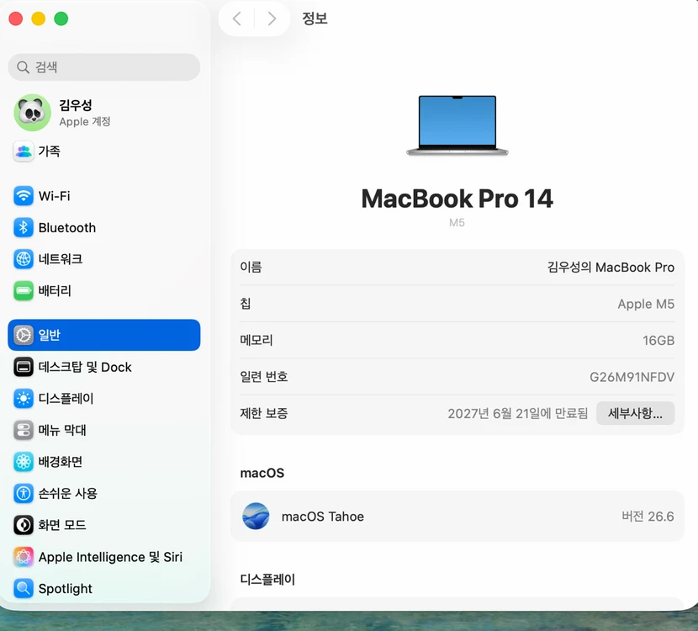698x631 pixels.
Task: Click the green full-screen window button
Action: click(61, 19)
